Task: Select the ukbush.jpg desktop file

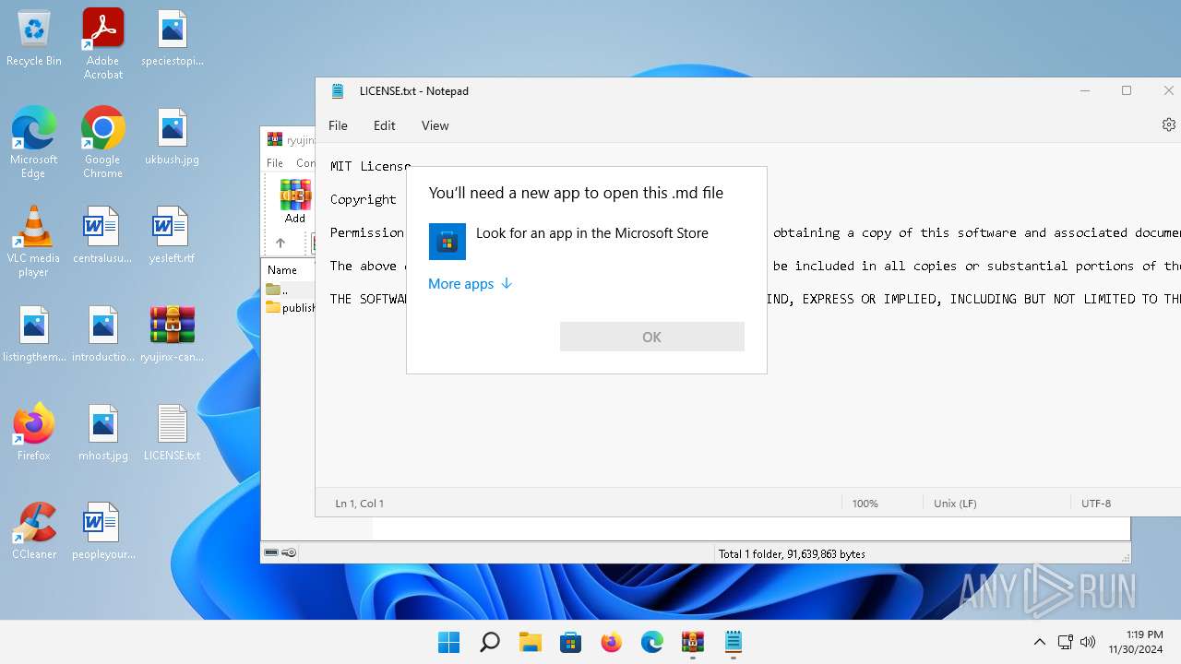Action: (173, 136)
